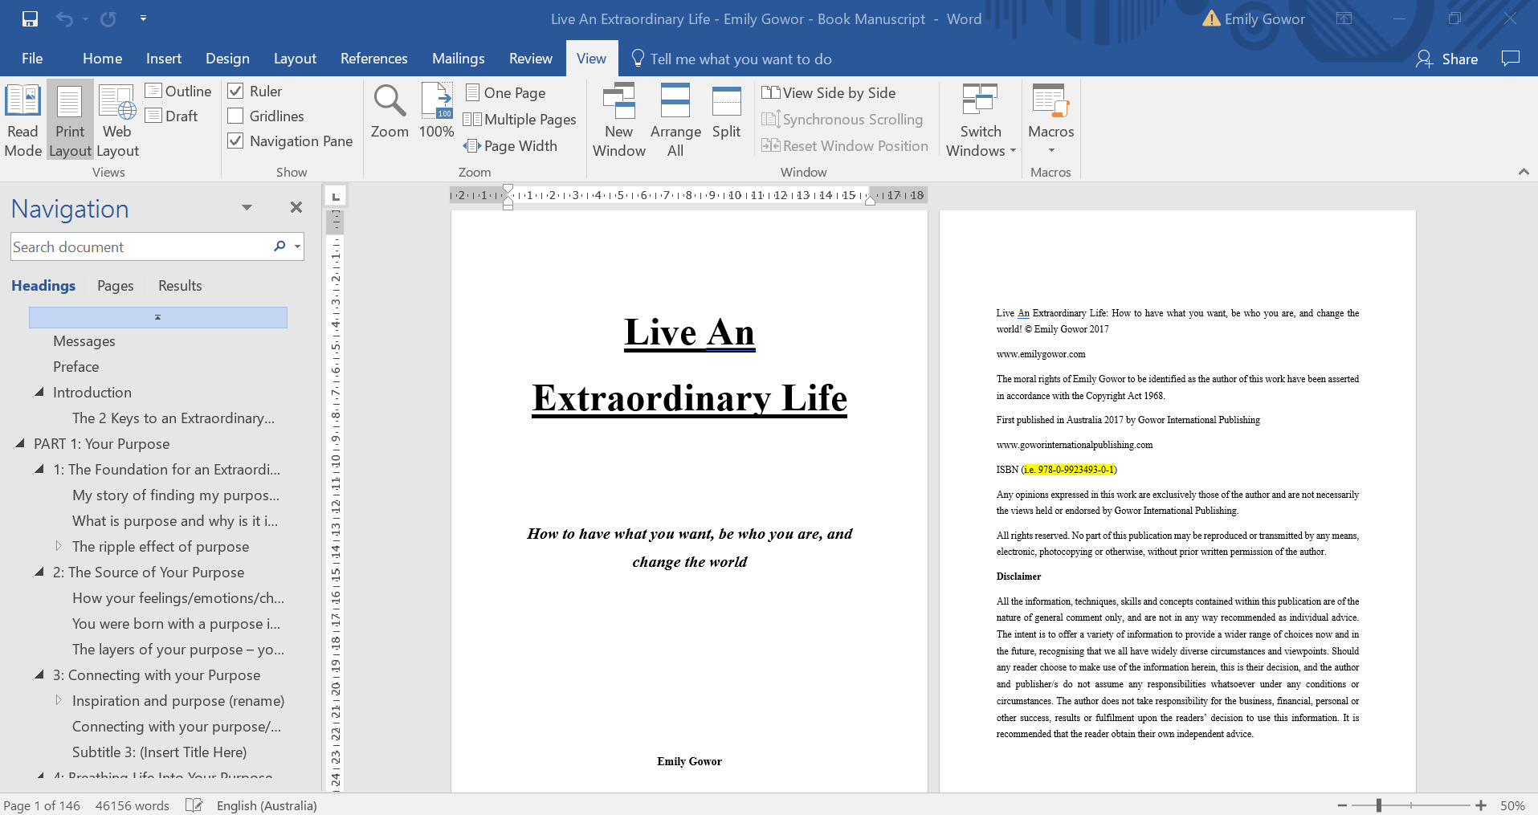Click Reset Window Position

coord(845,145)
